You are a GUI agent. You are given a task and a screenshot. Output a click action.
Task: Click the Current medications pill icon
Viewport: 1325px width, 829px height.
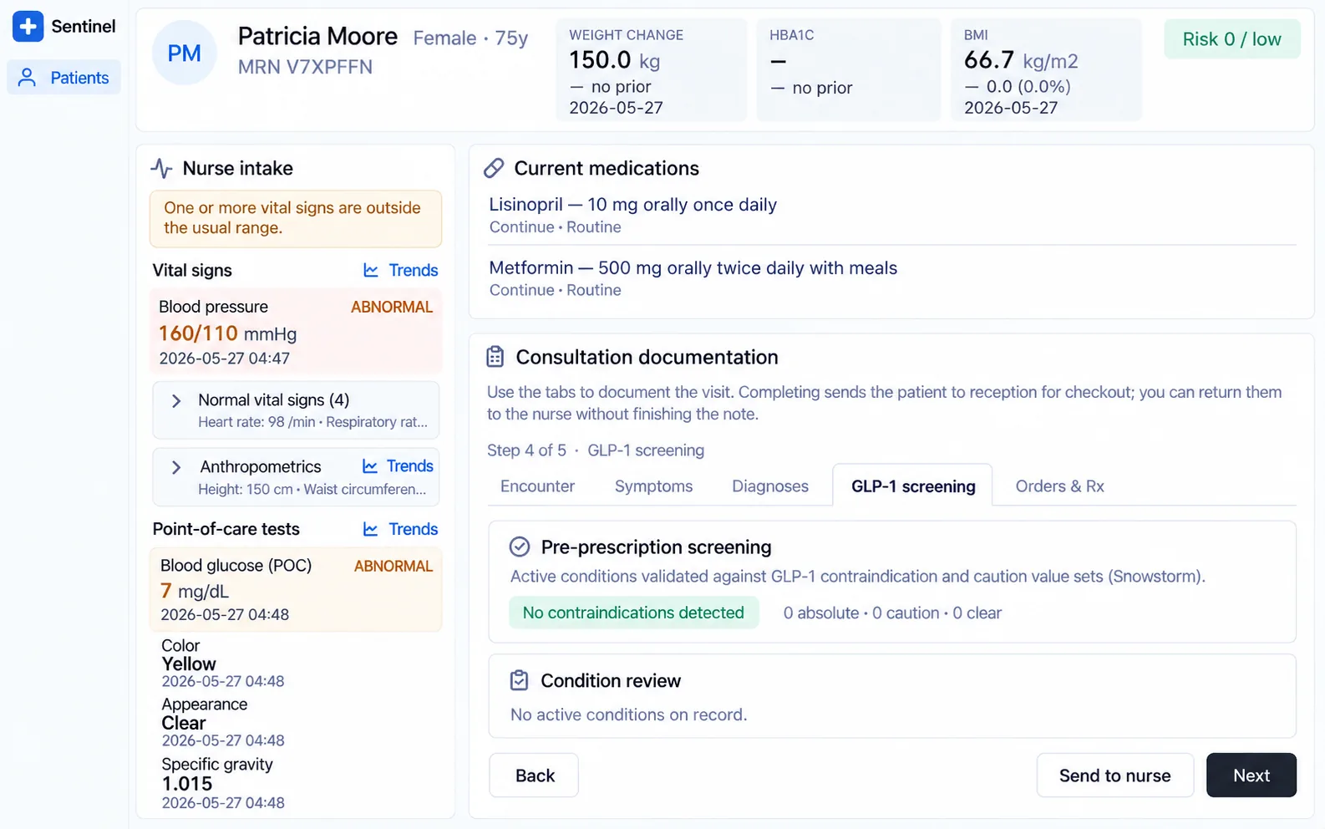pyautogui.click(x=494, y=169)
